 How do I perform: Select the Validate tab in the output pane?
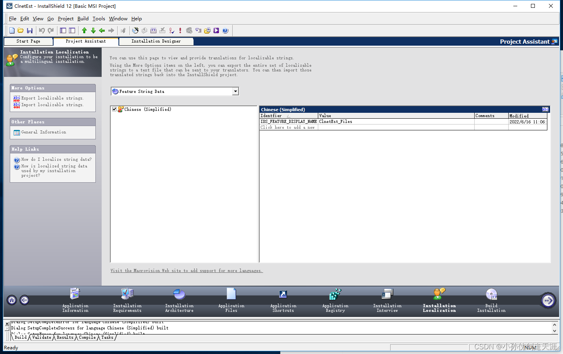pos(41,337)
